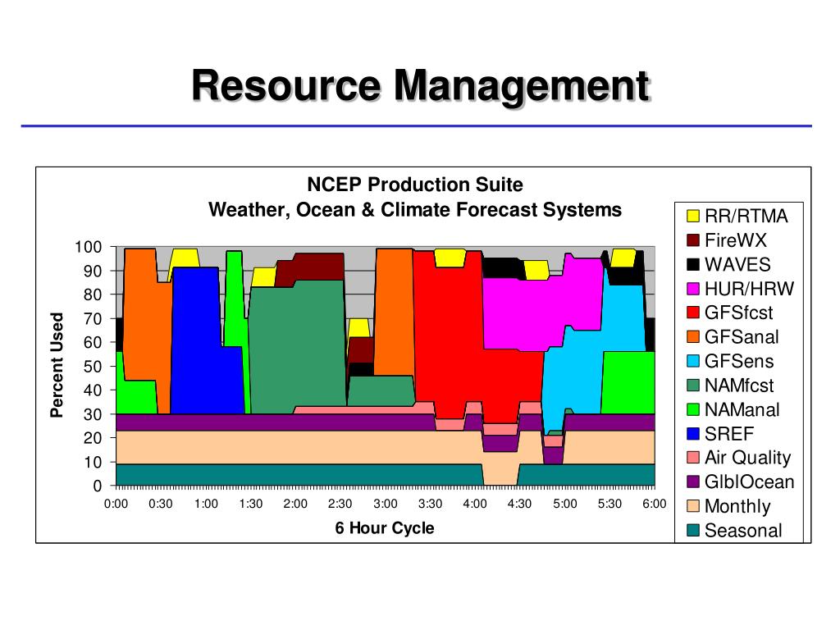840x630 pixels.
Task: Click the '3:00' x-axis label
Action: (386, 504)
